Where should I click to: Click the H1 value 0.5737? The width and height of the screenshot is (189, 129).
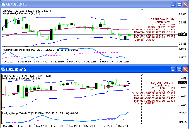(x=150, y=32)
